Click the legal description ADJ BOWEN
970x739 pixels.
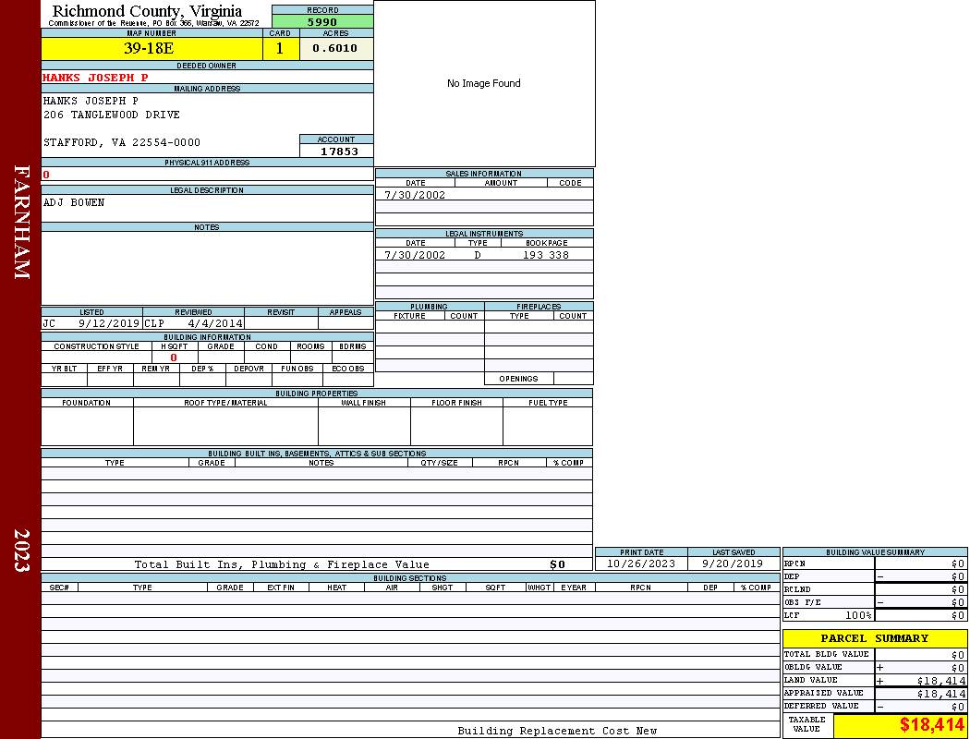click(74, 202)
